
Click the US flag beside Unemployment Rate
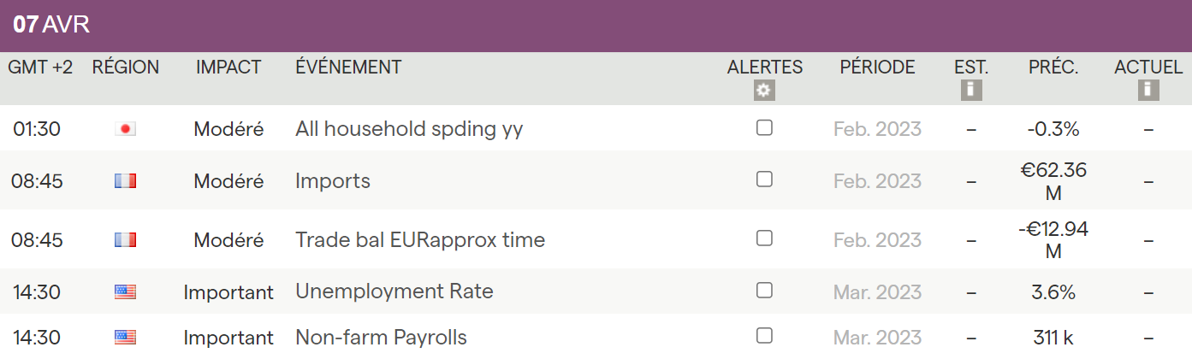click(125, 292)
